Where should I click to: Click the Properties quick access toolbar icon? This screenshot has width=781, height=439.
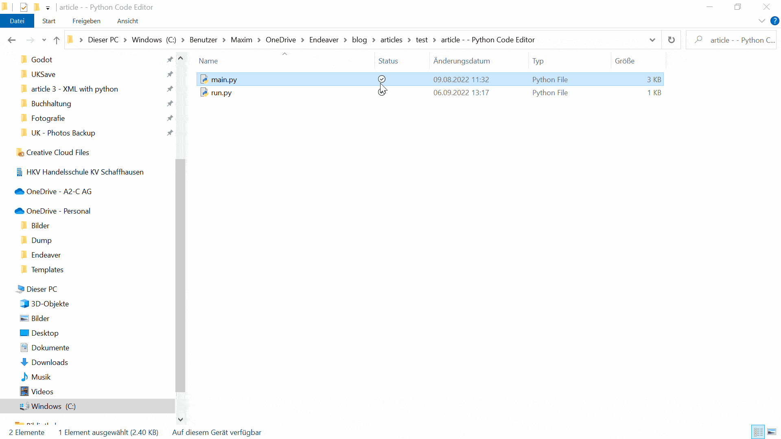click(24, 7)
